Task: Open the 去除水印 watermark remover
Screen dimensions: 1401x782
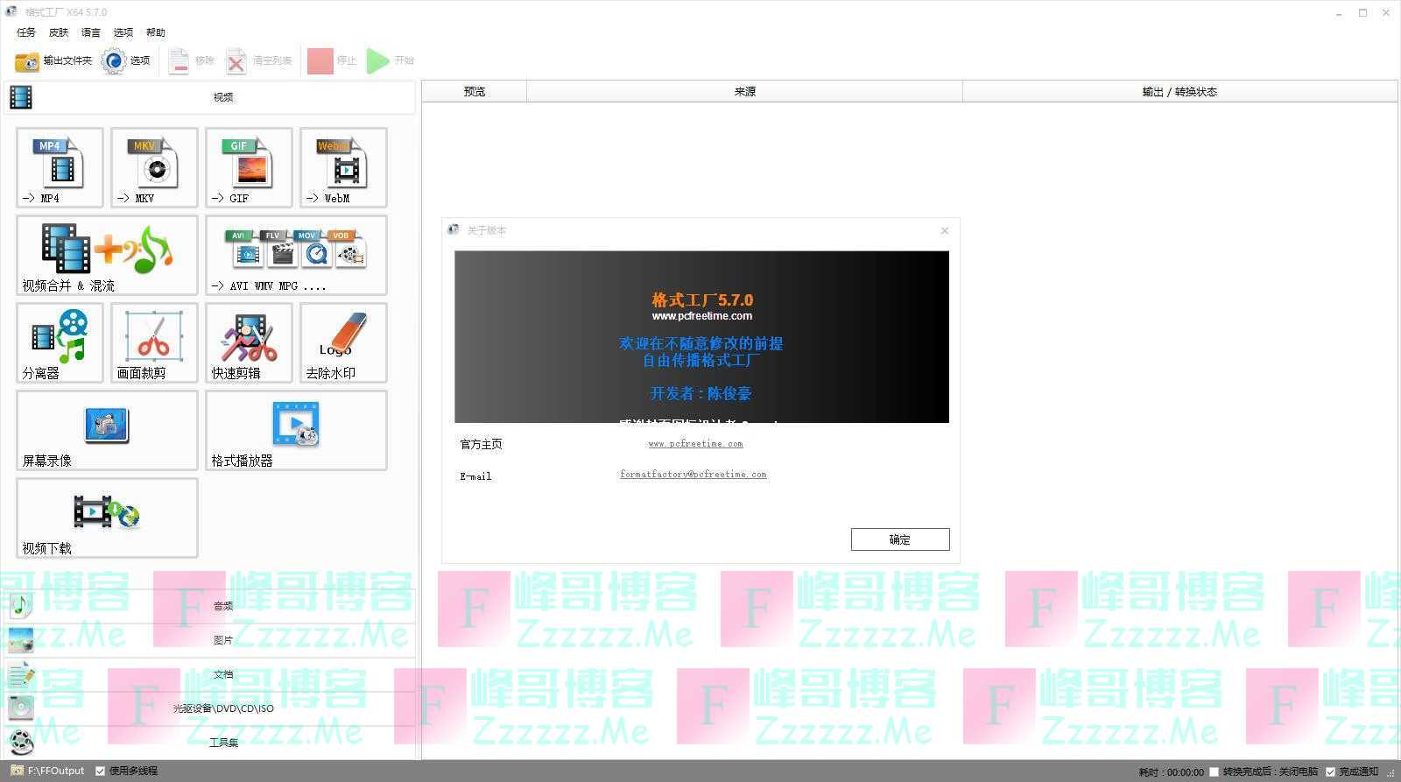Action: (x=343, y=342)
